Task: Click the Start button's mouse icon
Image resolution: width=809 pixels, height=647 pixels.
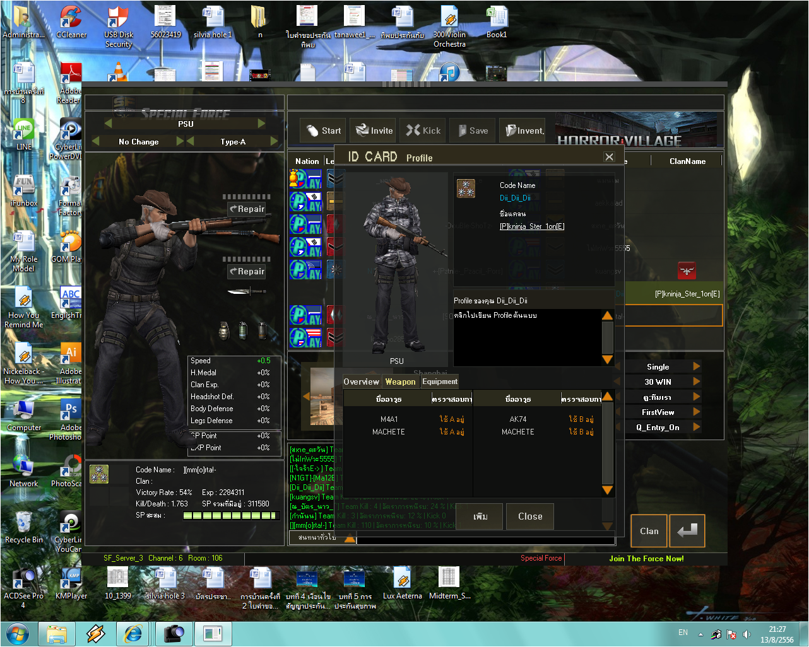Action: pos(312,131)
